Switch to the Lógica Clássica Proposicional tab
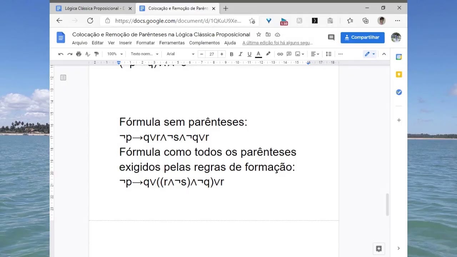Image resolution: width=457 pixels, height=257 pixels. 94,8
